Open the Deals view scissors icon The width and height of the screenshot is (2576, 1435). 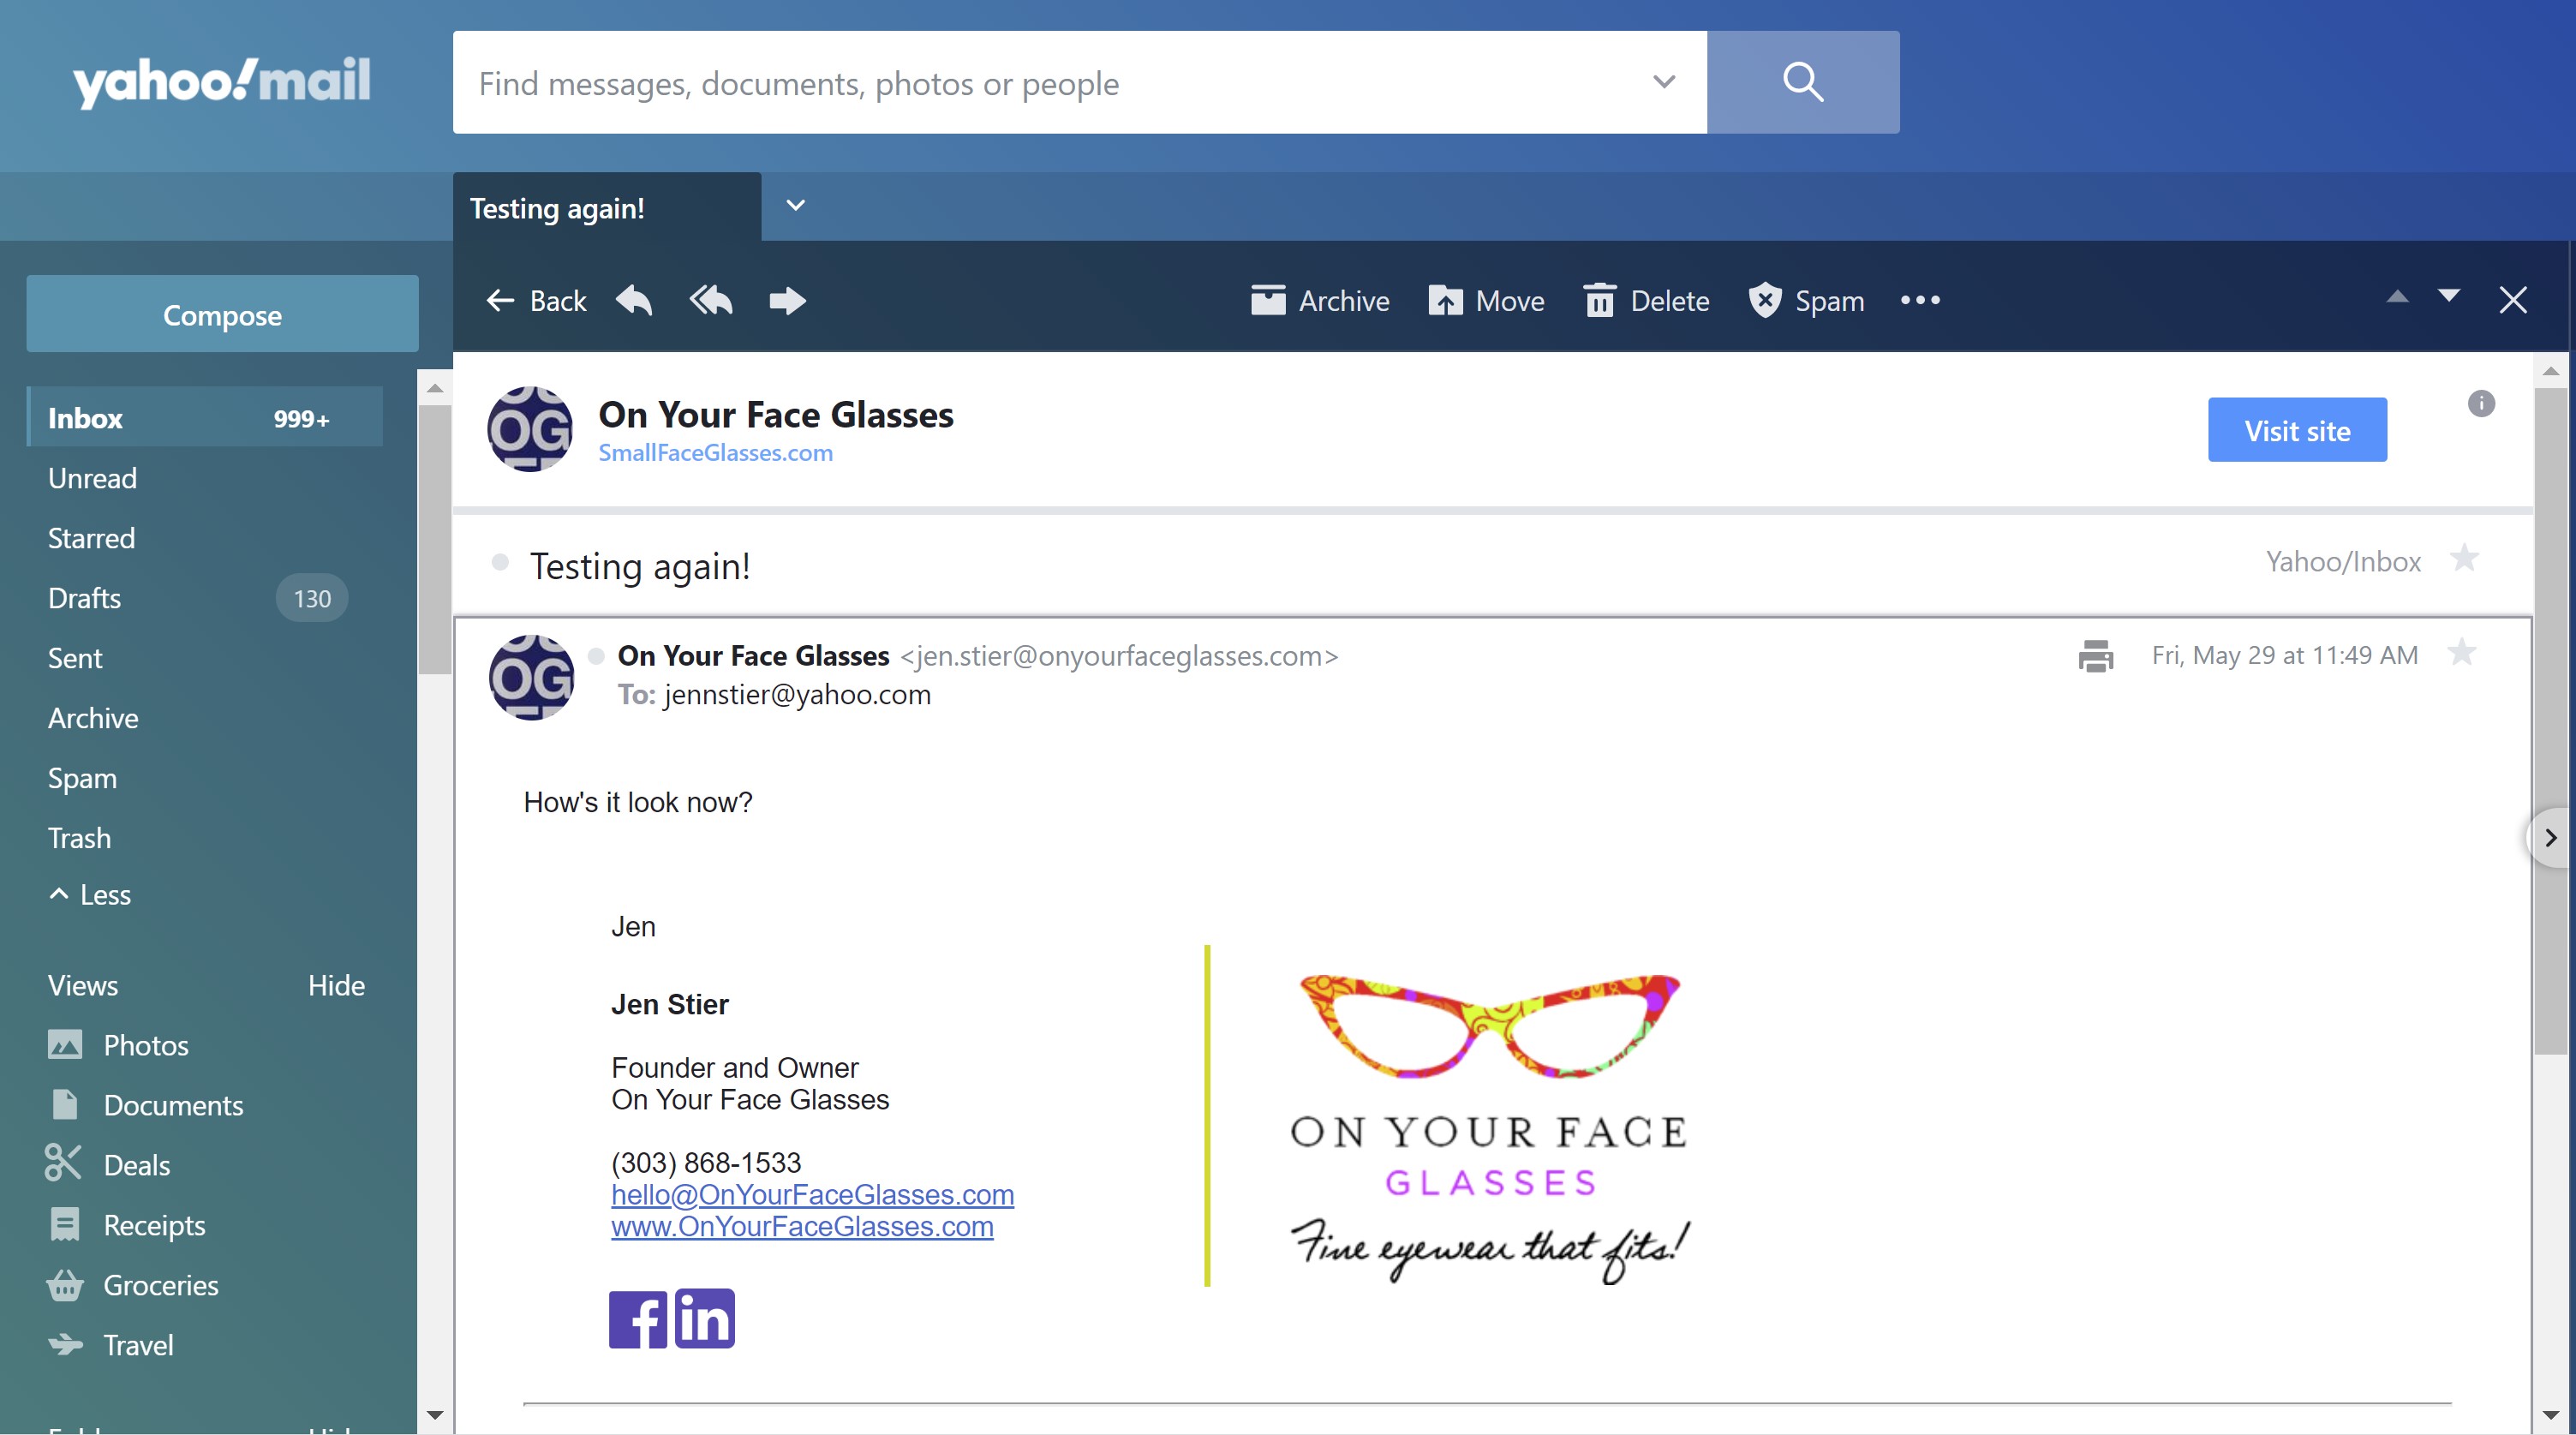(63, 1163)
